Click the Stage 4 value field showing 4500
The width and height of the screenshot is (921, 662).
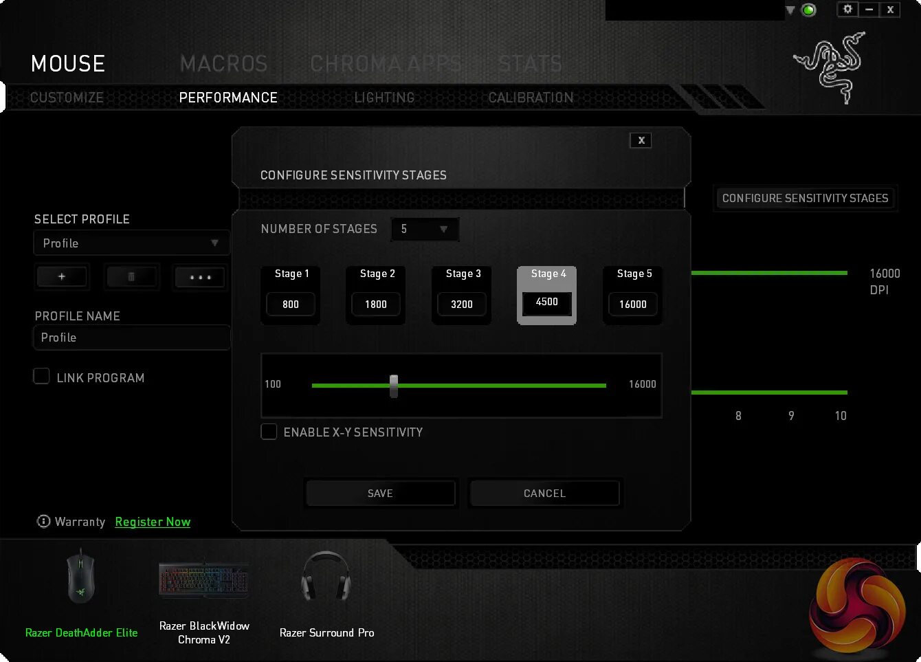point(547,302)
